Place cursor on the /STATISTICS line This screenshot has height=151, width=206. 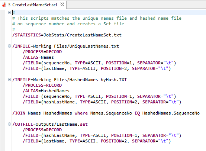67,35
